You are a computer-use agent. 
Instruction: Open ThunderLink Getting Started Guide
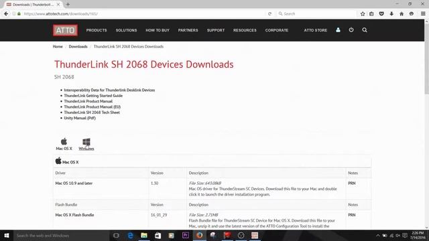pos(93,96)
